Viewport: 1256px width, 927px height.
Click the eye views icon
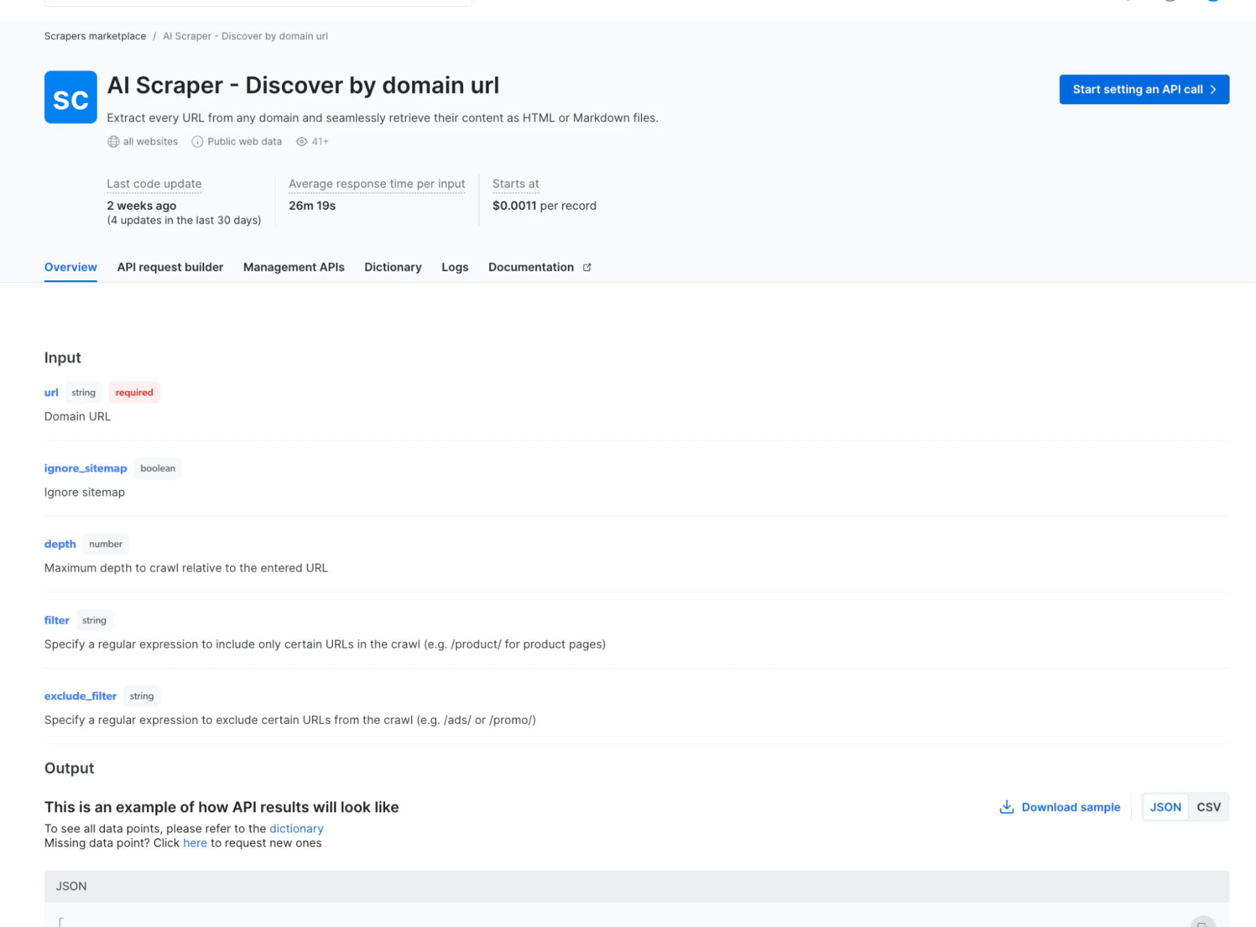(302, 141)
